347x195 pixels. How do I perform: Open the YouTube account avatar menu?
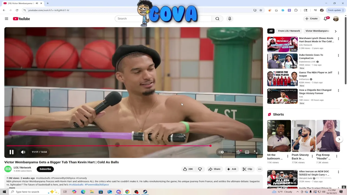336,19
